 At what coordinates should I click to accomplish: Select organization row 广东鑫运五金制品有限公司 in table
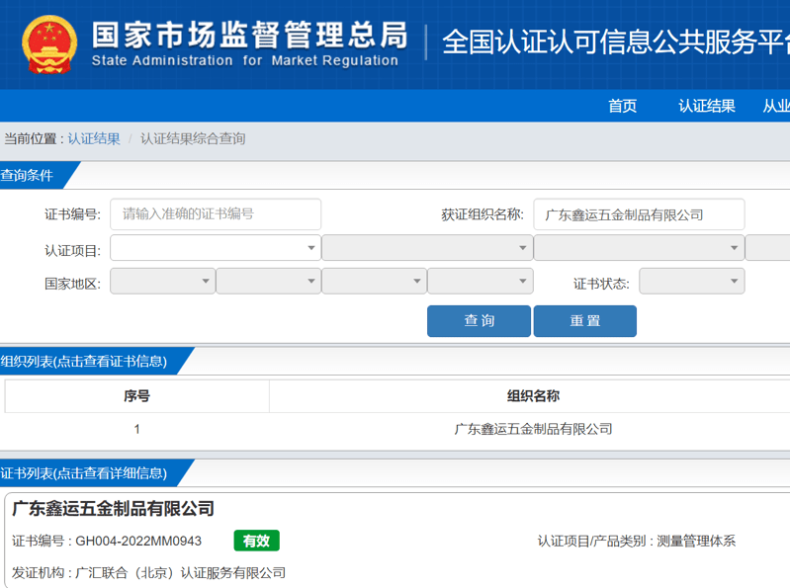[x=533, y=429]
